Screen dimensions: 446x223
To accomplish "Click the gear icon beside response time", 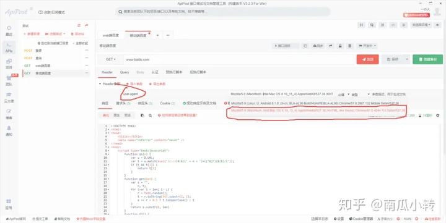I will pos(437,116).
